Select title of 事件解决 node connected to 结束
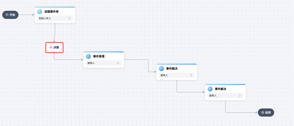Screen dimensions: 294x126 tap(220, 89)
